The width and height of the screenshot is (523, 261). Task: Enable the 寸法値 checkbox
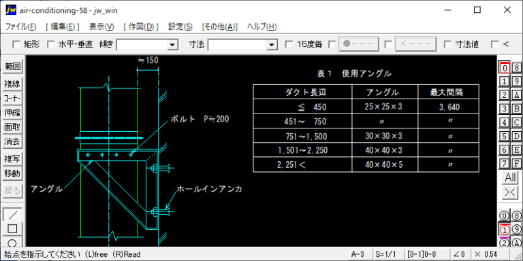[448, 44]
